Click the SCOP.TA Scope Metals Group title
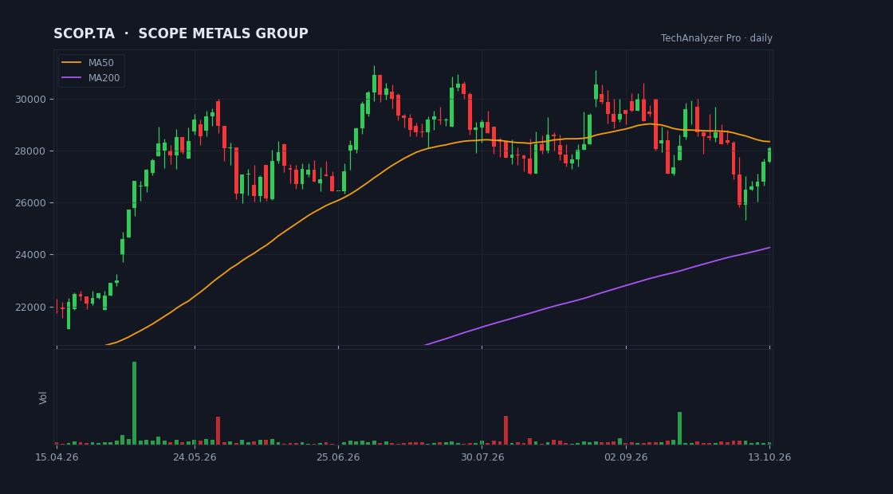Screen dimensions: 893x494 coord(180,33)
